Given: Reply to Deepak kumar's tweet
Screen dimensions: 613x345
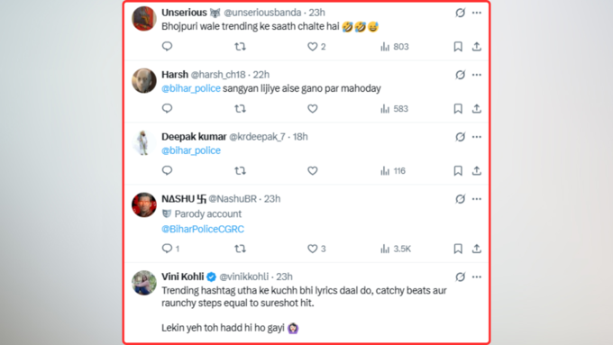Looking at the screenshot, I should 167,170.
